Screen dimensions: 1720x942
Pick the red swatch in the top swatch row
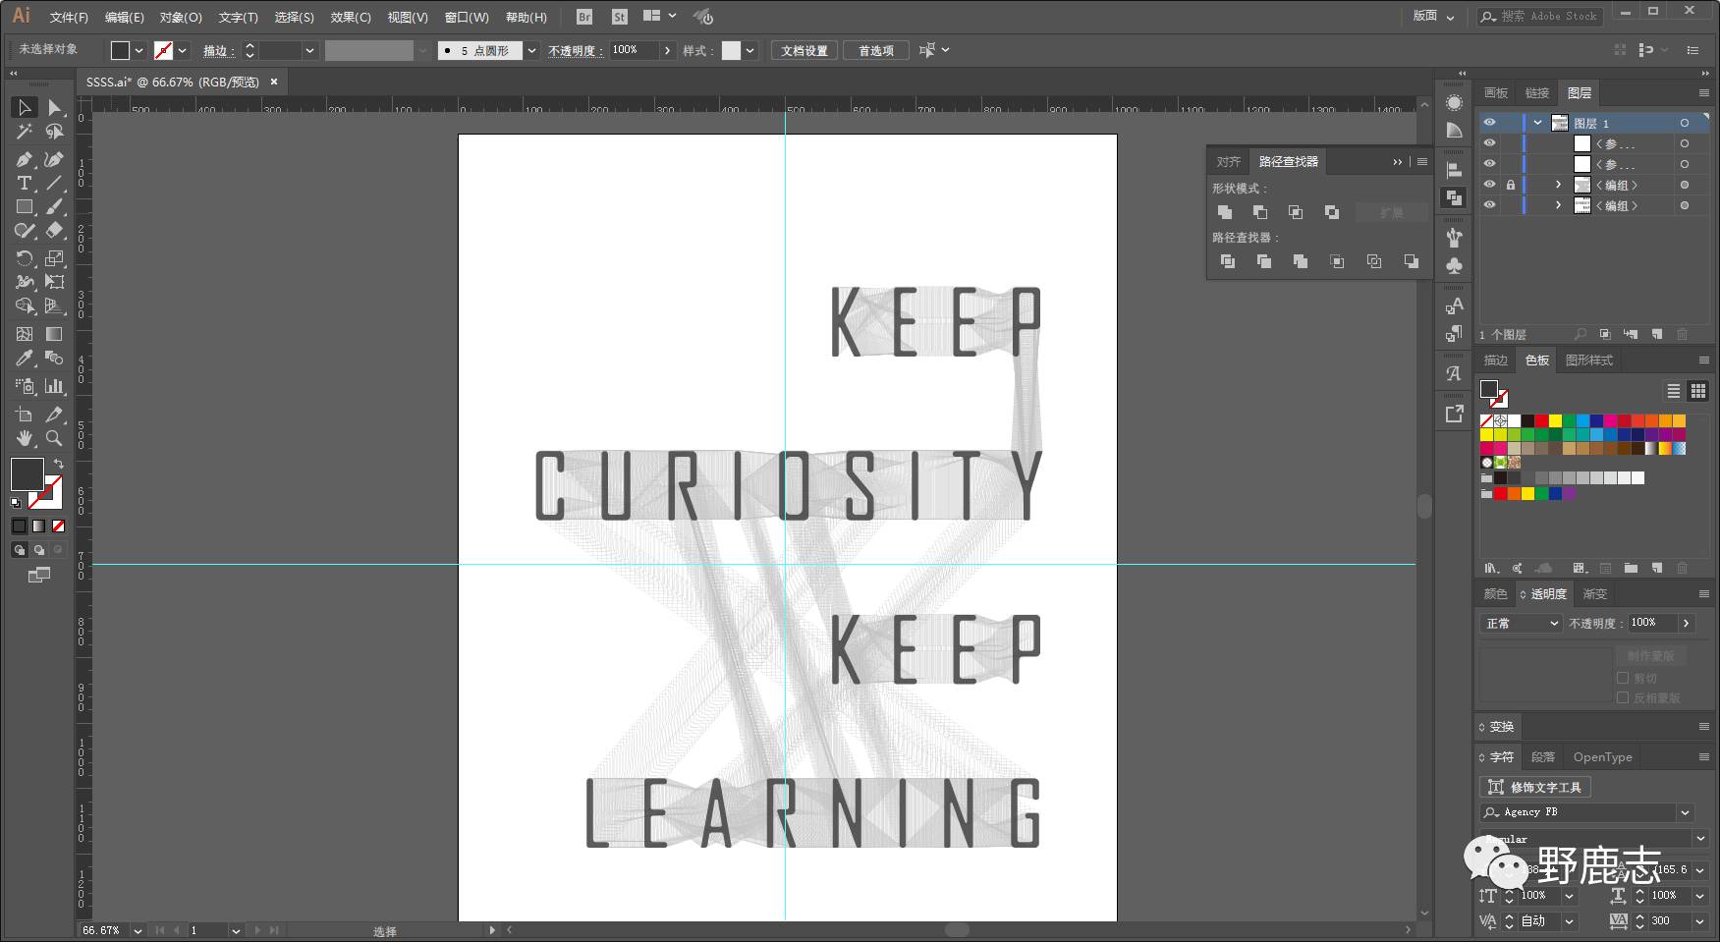point(1541,421)
